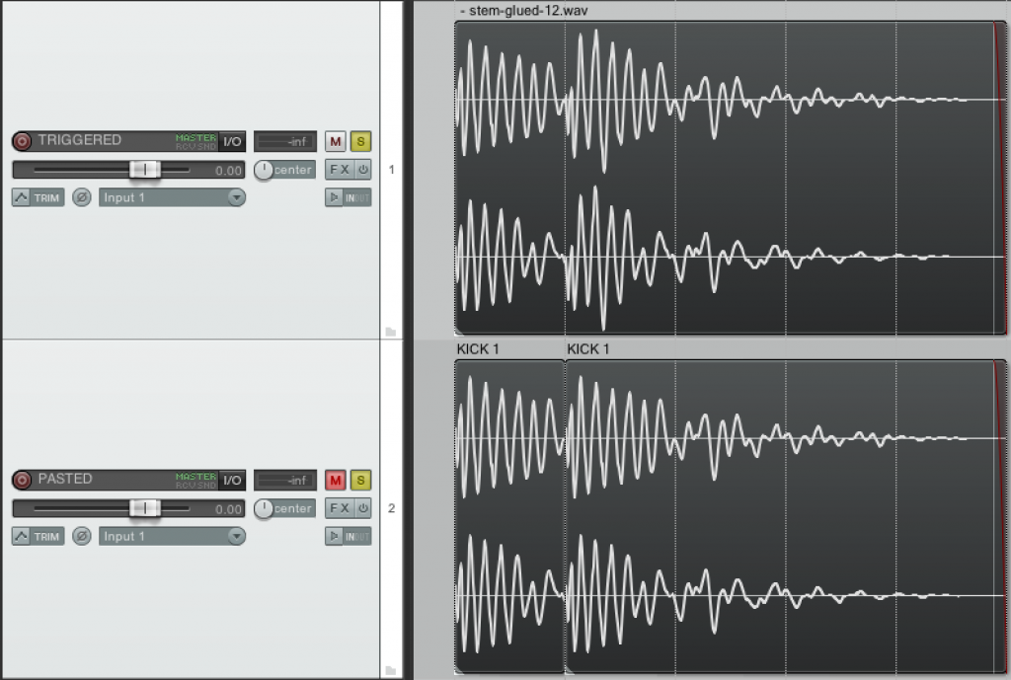This screenshot has width=1011, height=680.
Task: Click the -inf volume readout on PASTED
Action: [283, 480]
